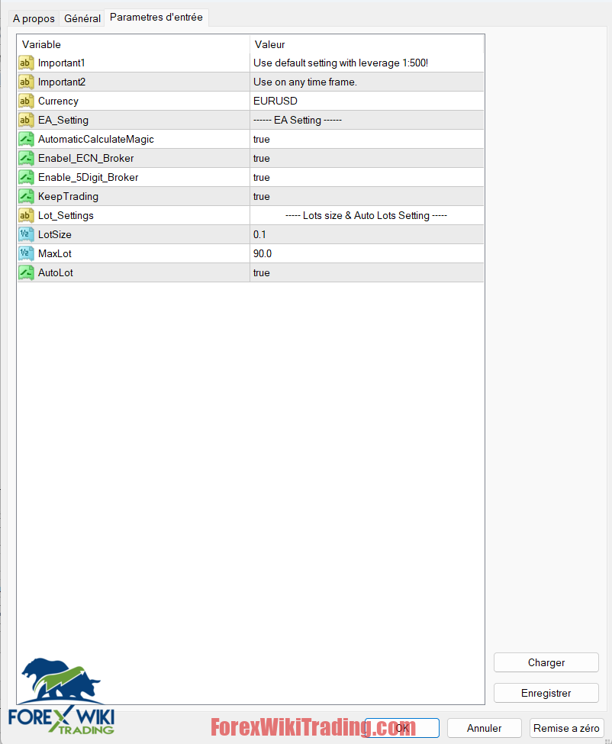Select the Important2 variable name
Screen dimensions: 612x744
click(62, 82)
